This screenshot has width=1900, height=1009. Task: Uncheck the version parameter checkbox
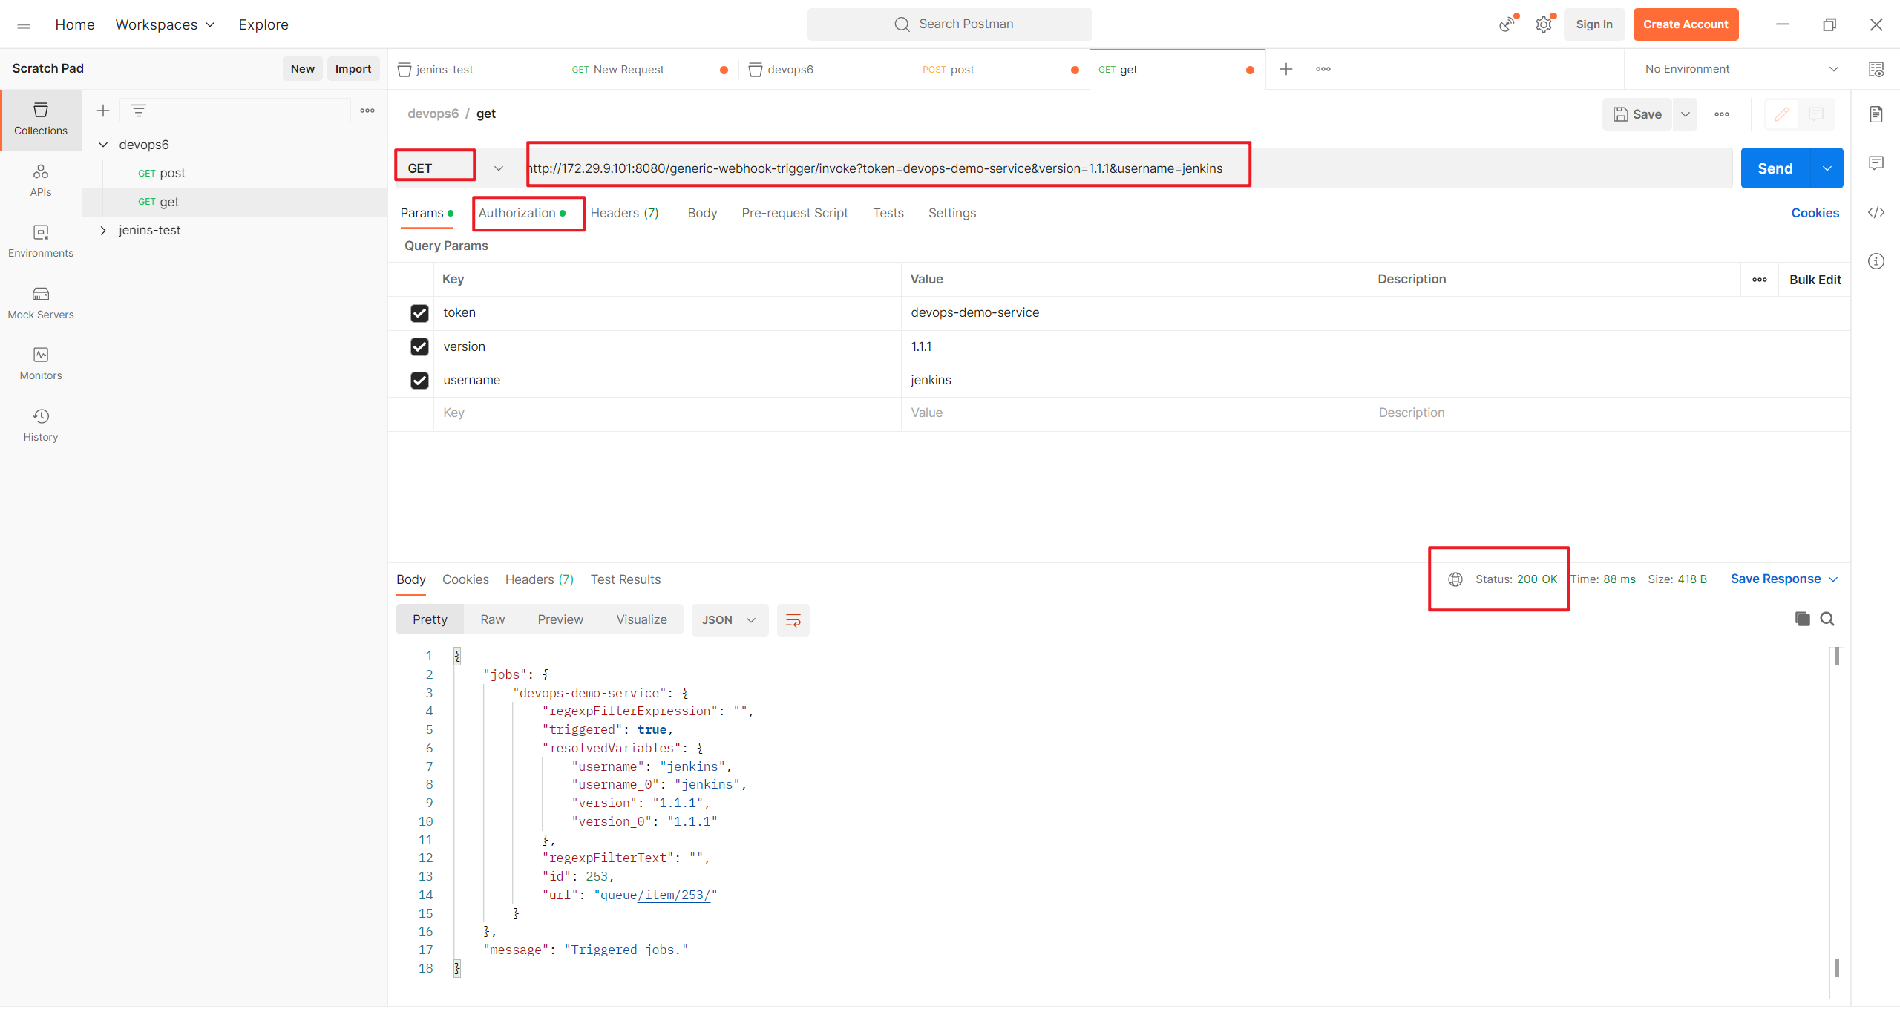[419, 346]
